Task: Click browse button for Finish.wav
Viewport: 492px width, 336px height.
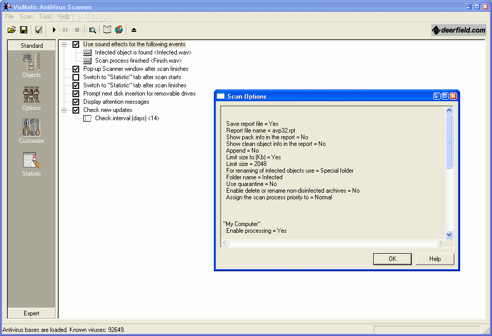Action: coord(87,61)
